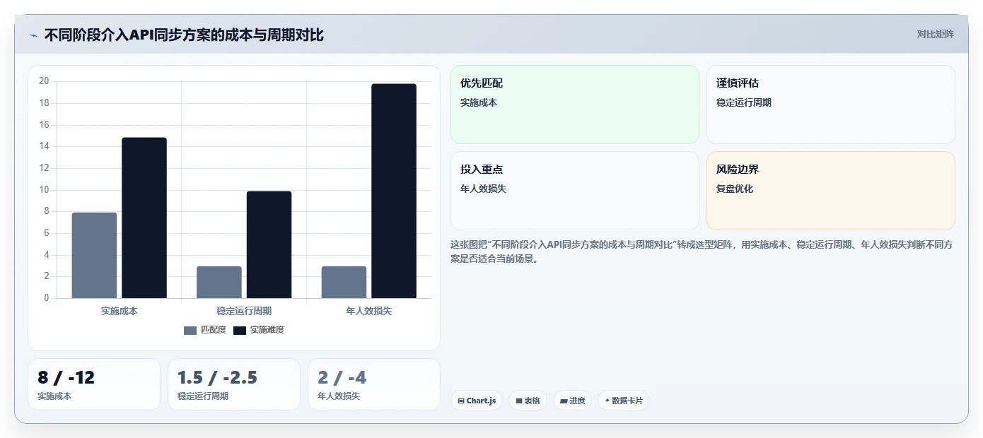The width and height of the screenshot is (983, 438).
Task: Click the card title 不同阶段介入API同步方案的成本与周期对比
Action: (184, 35)
